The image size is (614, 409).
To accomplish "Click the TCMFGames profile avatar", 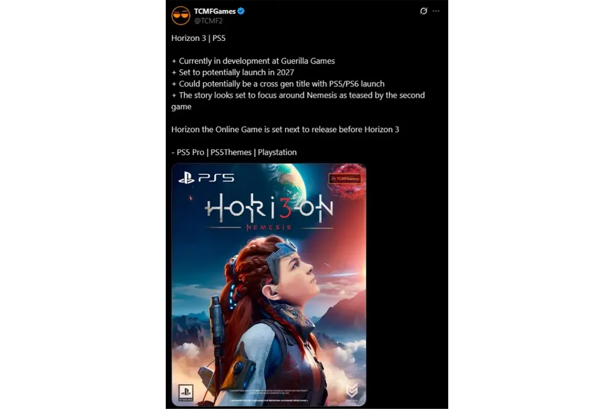I will coord(181,16).
